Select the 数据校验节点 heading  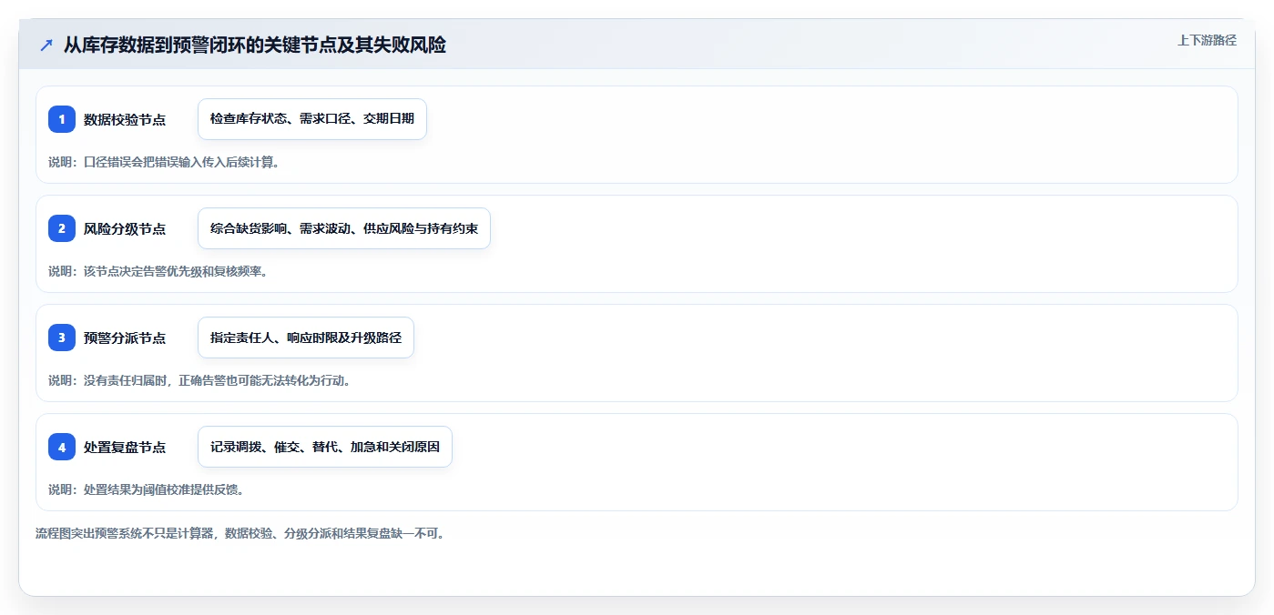(x=125, y=119)
